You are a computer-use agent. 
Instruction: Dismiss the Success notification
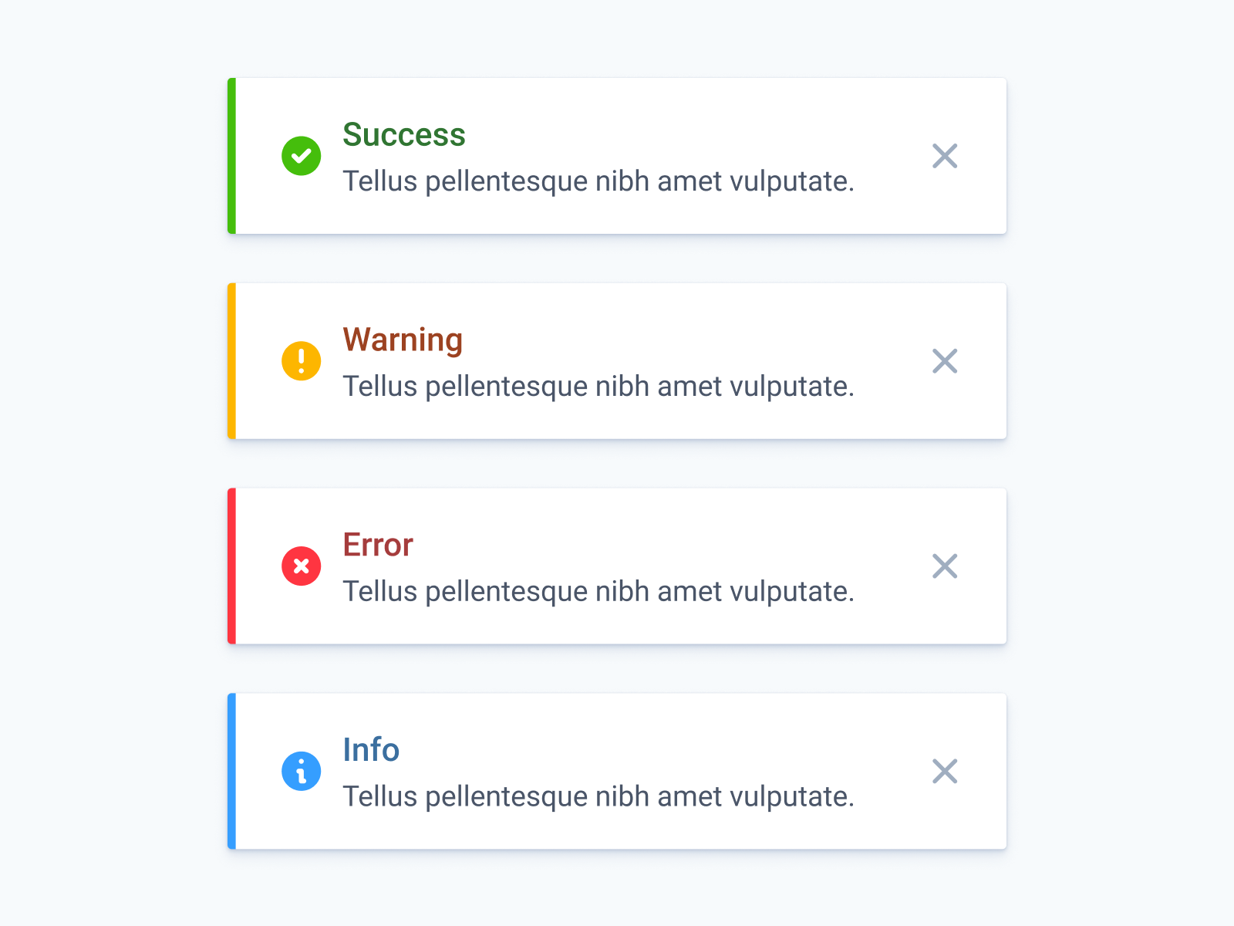tap(945, 156)
